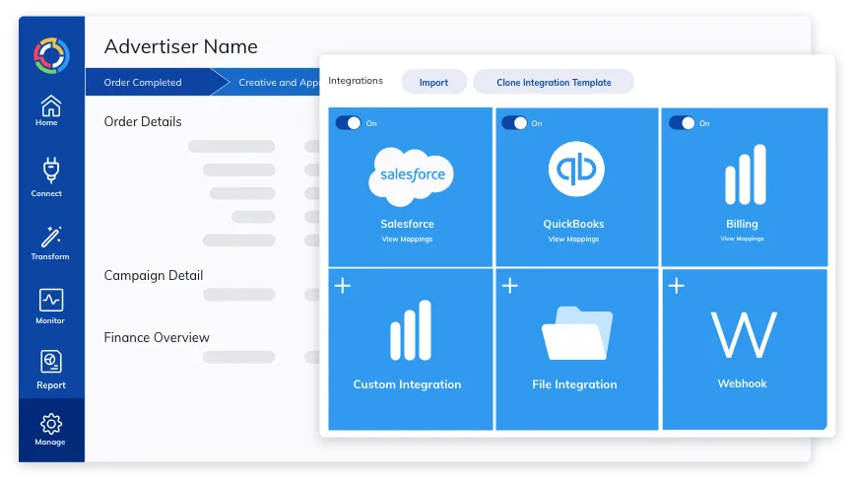Open View Mappings under Salesforce
This screenshot has height=484, width=855.
click(x=407, y=239)
